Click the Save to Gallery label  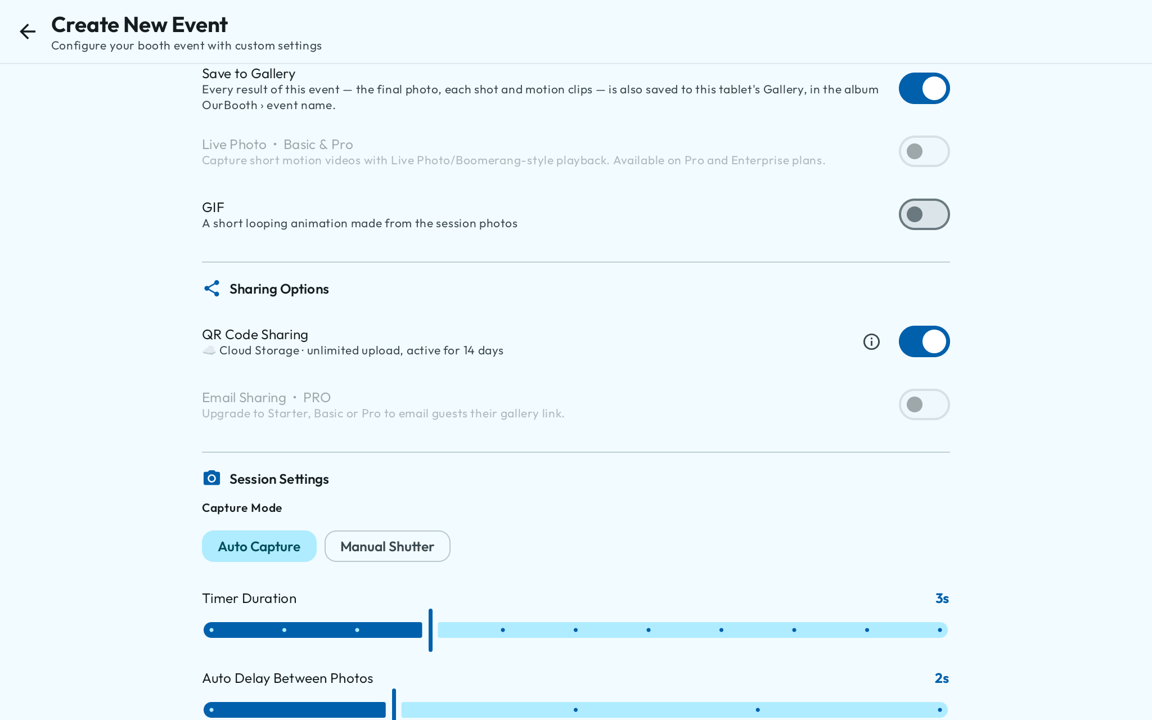[x=249, y=74]
